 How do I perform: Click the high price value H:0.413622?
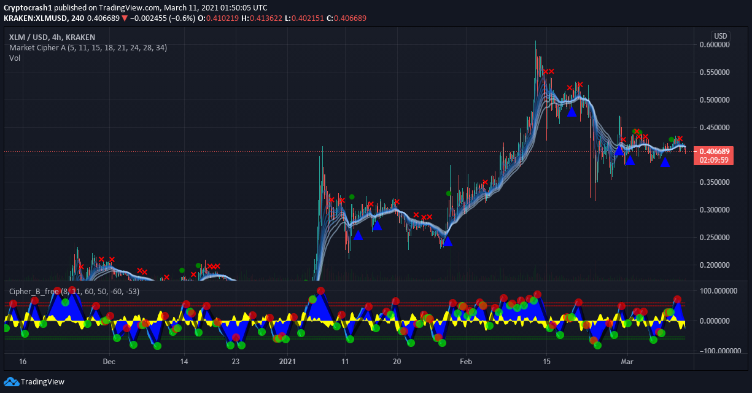[x=261, y=18]
